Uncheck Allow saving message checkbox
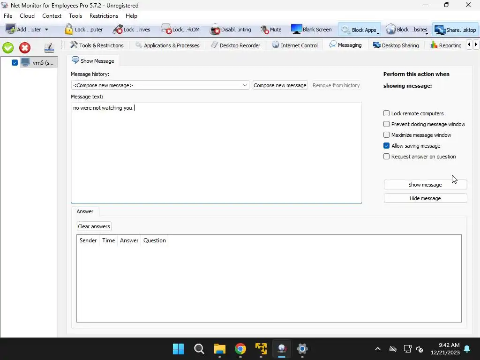The height and width of the screenshot is (360, 480). 386,146
